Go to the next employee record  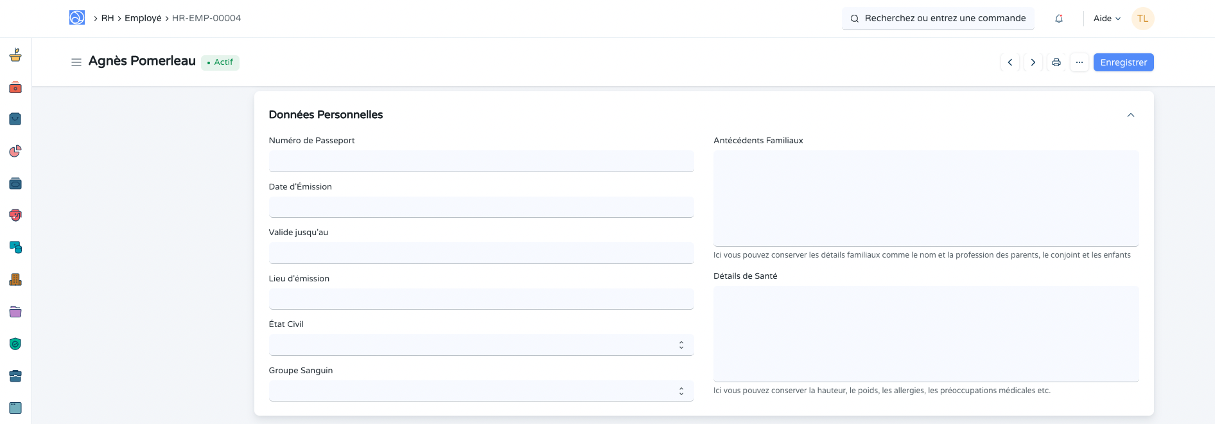click(1033, 62)
